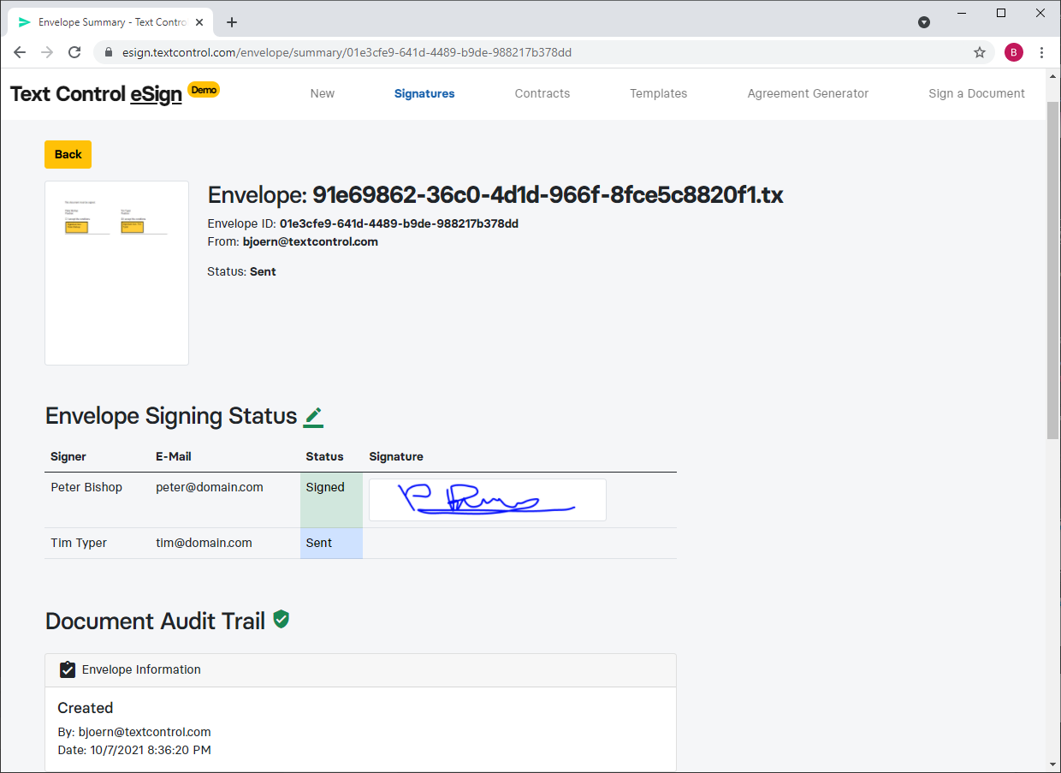Click the Status: Sent text
1061x773 pixels.
pos(241,271)
